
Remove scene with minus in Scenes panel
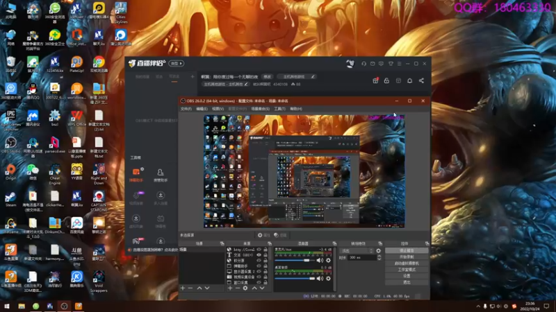[x=190, y=288]
